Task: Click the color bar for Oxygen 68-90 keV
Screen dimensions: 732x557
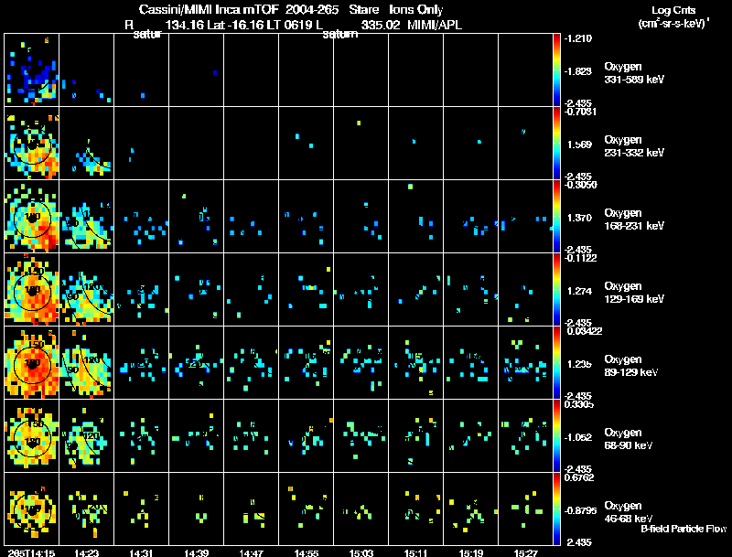Action: pyautogui.click(x=556, y=436)
